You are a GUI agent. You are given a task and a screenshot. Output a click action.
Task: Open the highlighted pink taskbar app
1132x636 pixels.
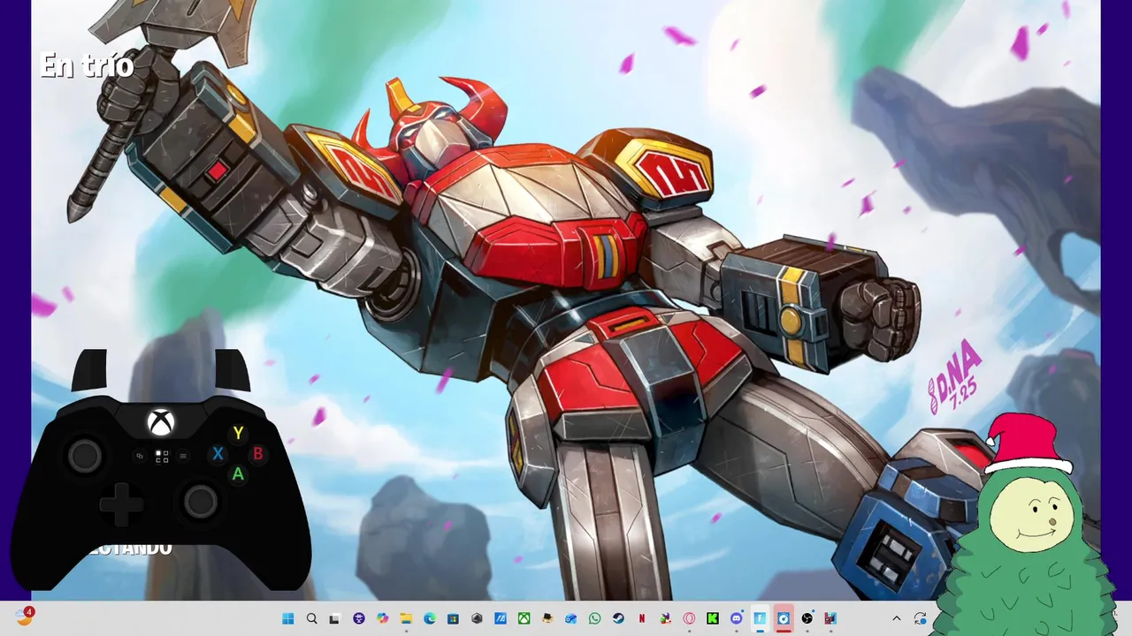(x=784, y=618)
